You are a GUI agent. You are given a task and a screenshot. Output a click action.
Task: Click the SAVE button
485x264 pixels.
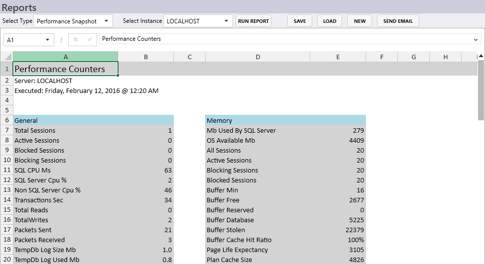[x=300, y=21]
